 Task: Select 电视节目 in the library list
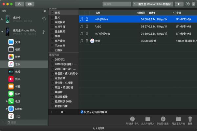[x=64, y=27]
